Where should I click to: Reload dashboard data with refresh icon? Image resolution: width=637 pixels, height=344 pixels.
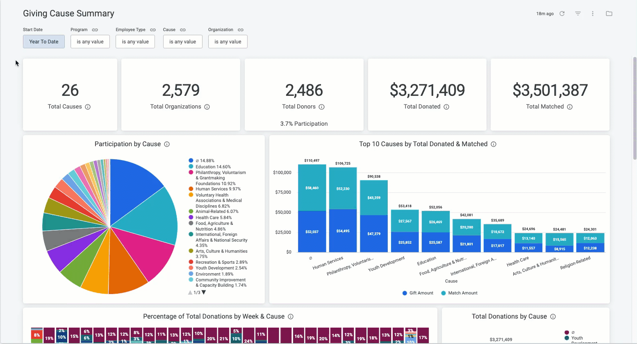[x=562, y=14]
